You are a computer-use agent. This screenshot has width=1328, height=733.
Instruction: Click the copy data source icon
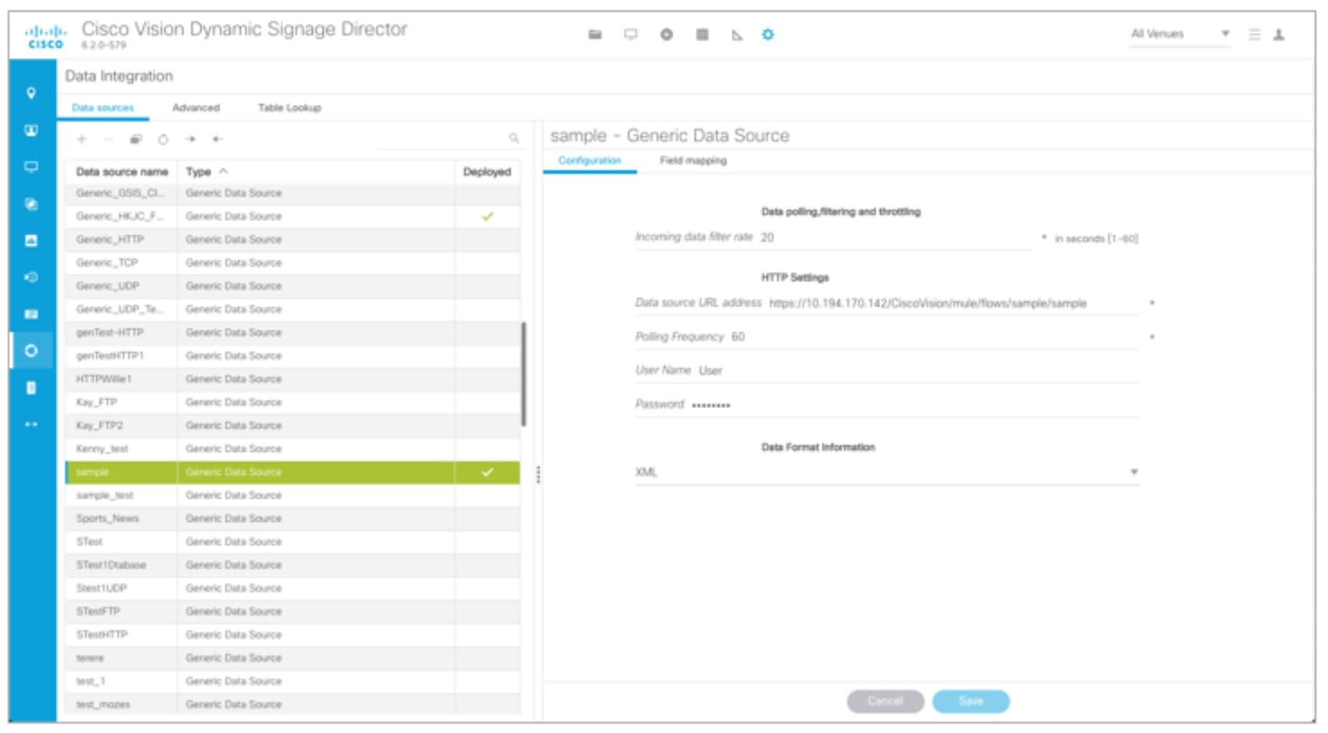tap(136, 139)
